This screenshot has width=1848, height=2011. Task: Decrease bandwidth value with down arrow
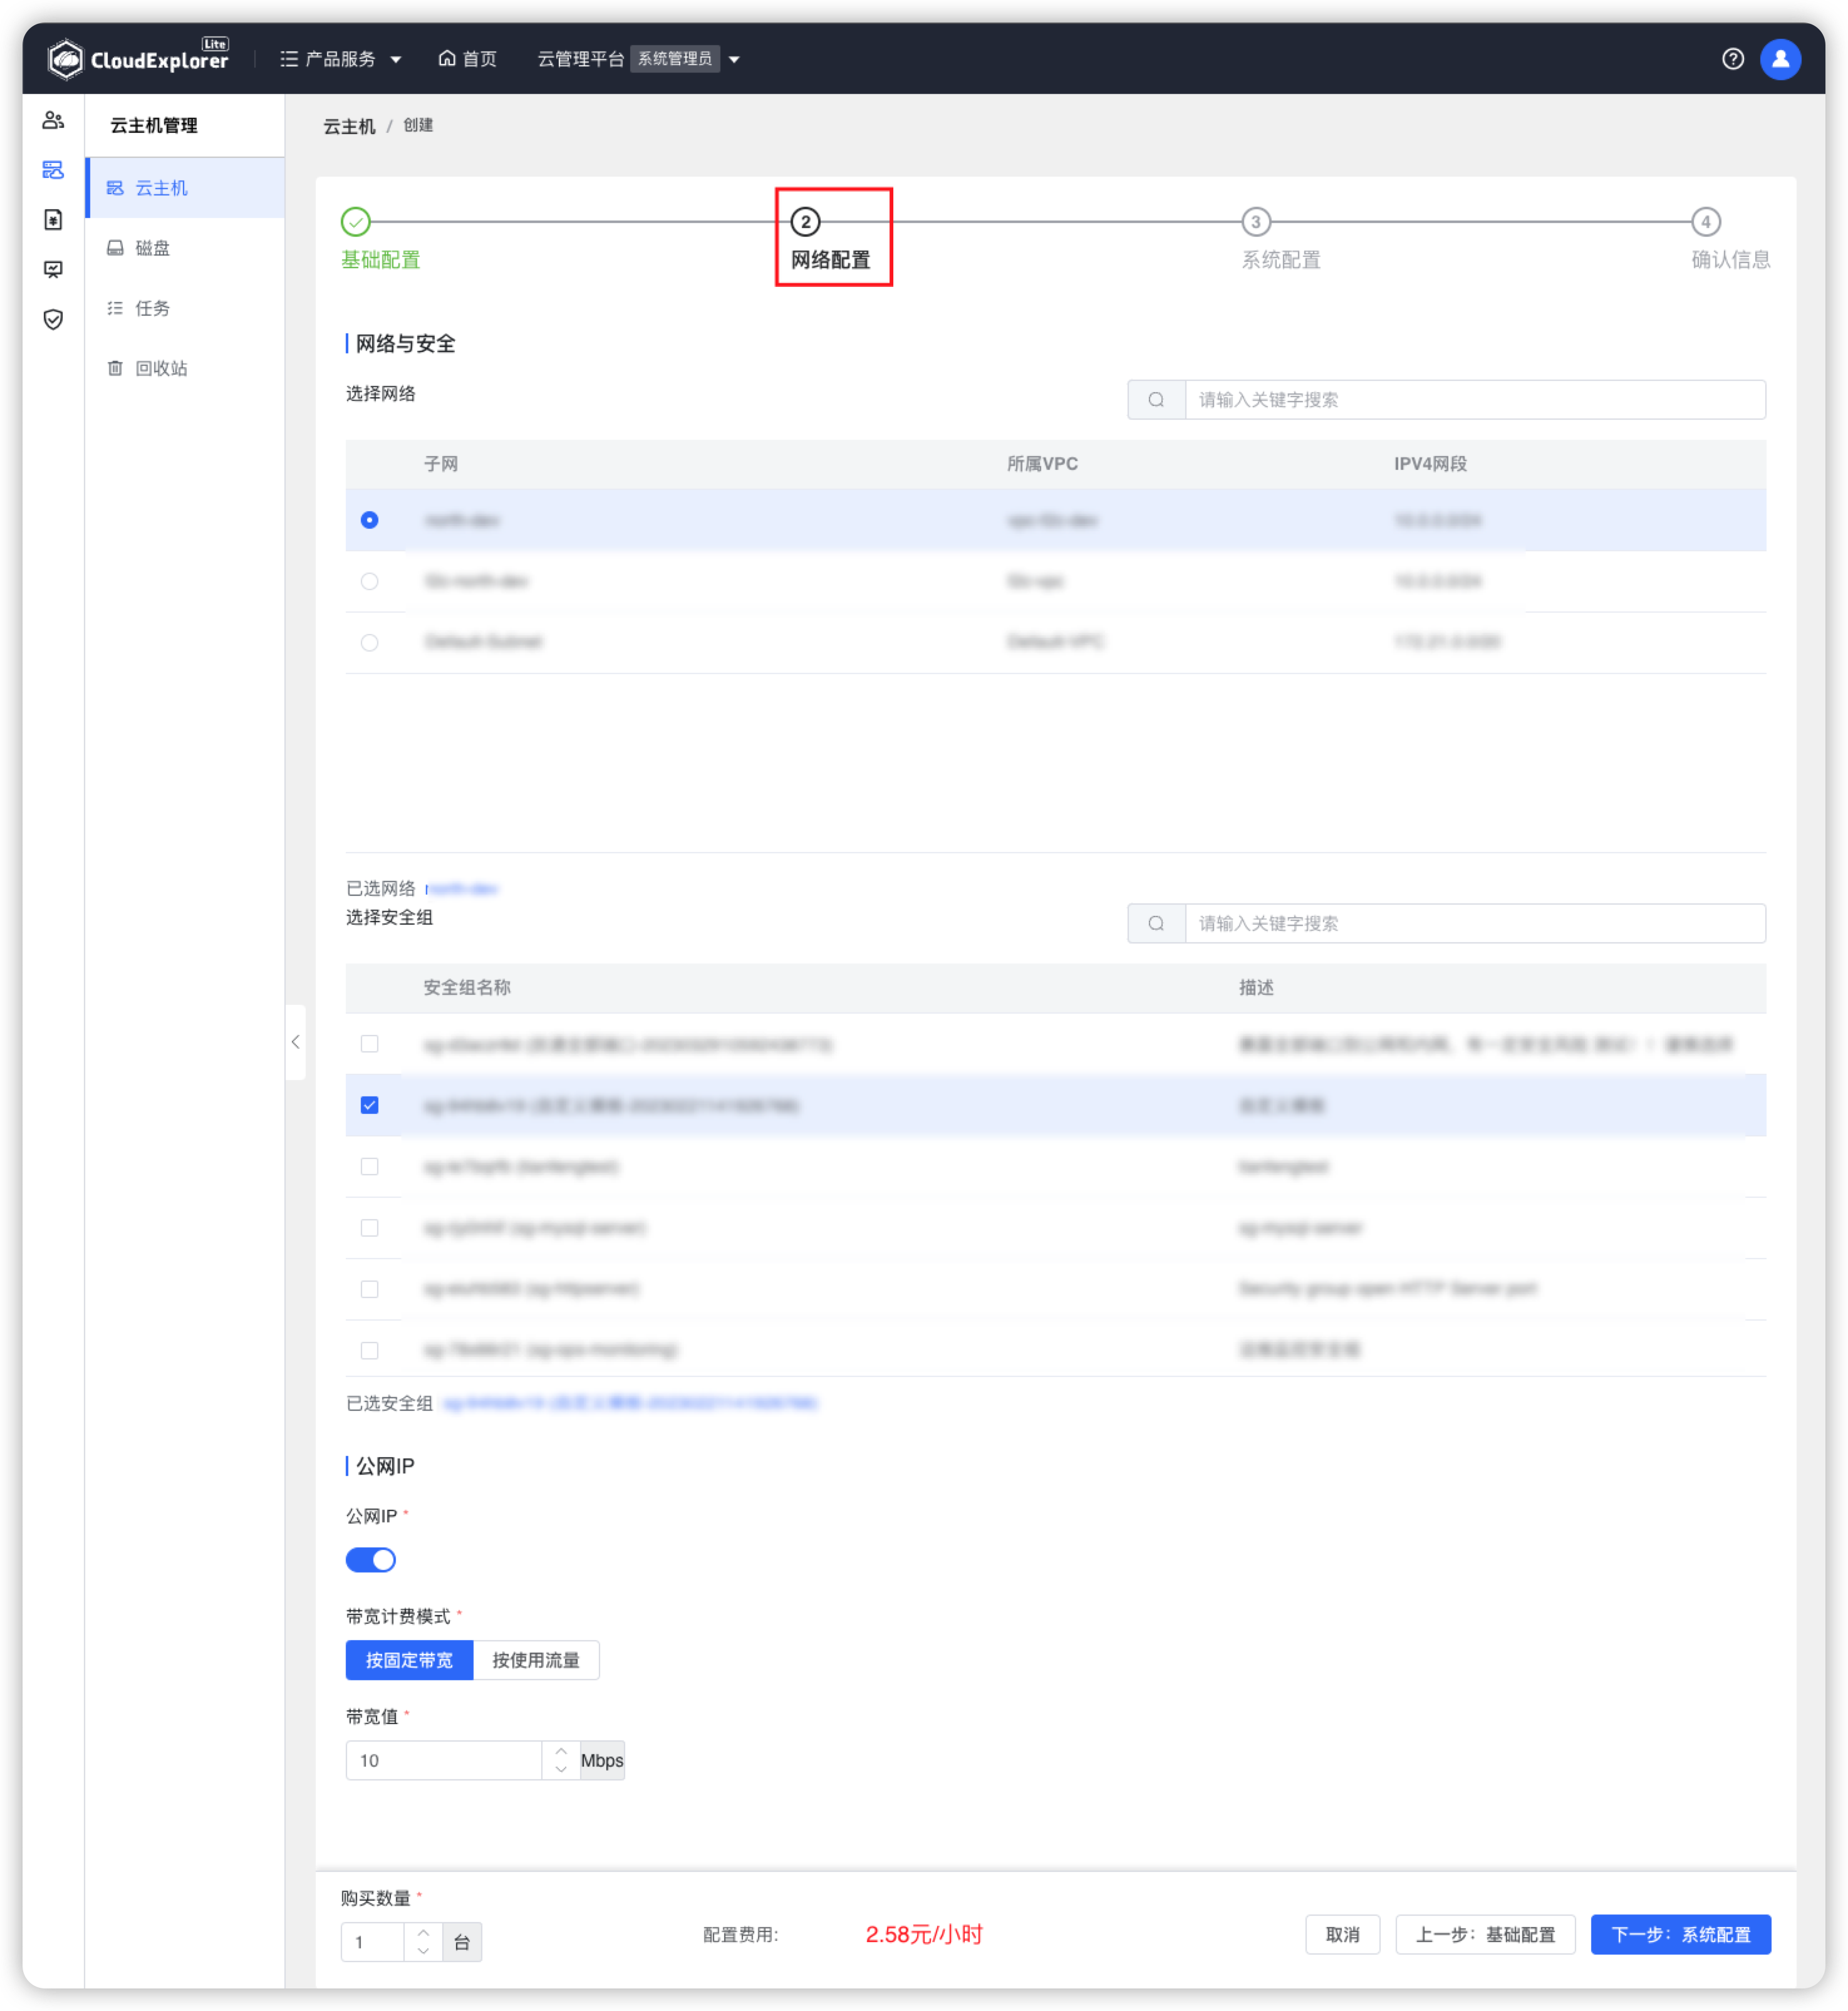point(561,1770)
